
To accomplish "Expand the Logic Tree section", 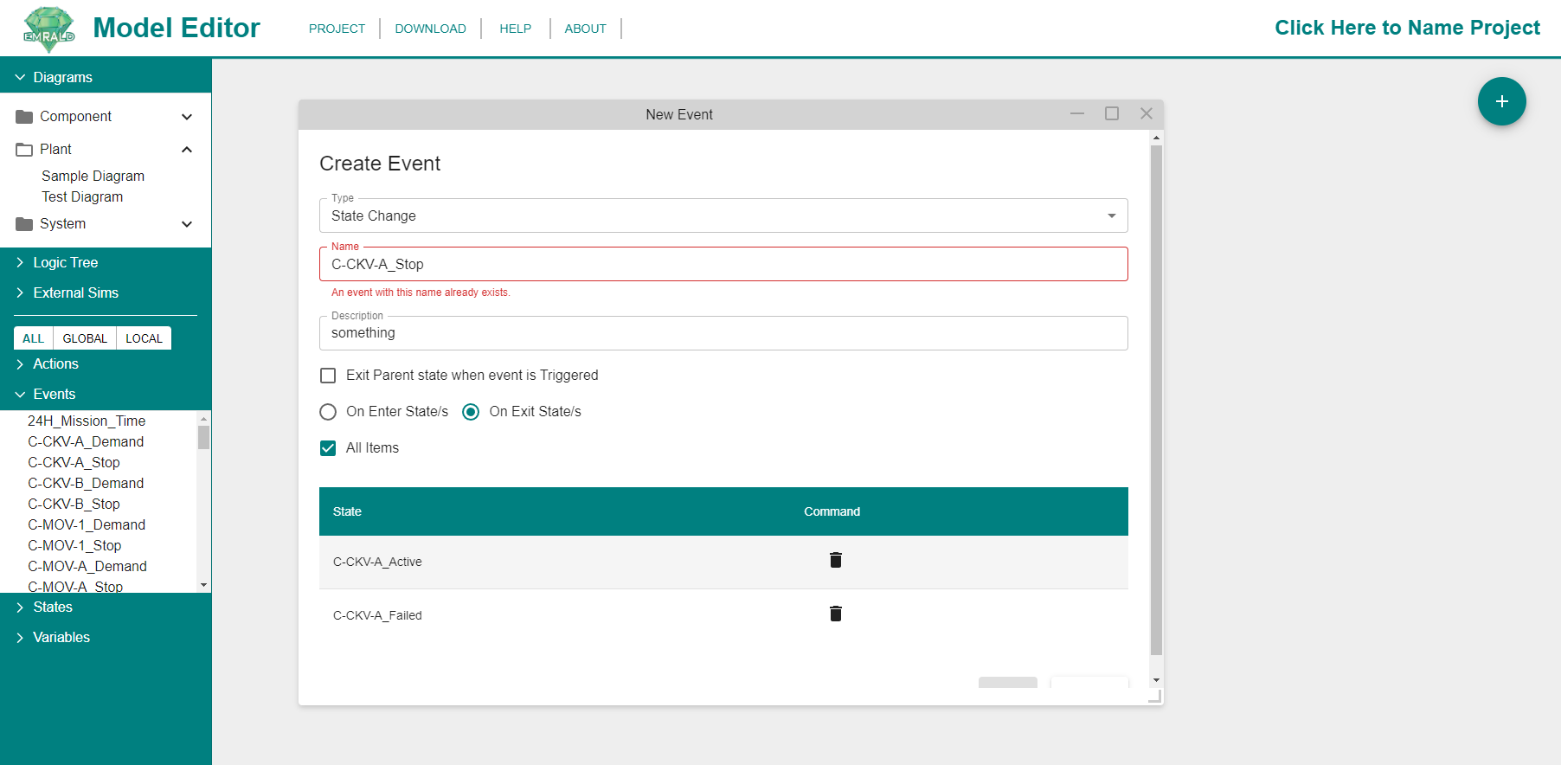I will pyautogui.click(x=65, y=263).
